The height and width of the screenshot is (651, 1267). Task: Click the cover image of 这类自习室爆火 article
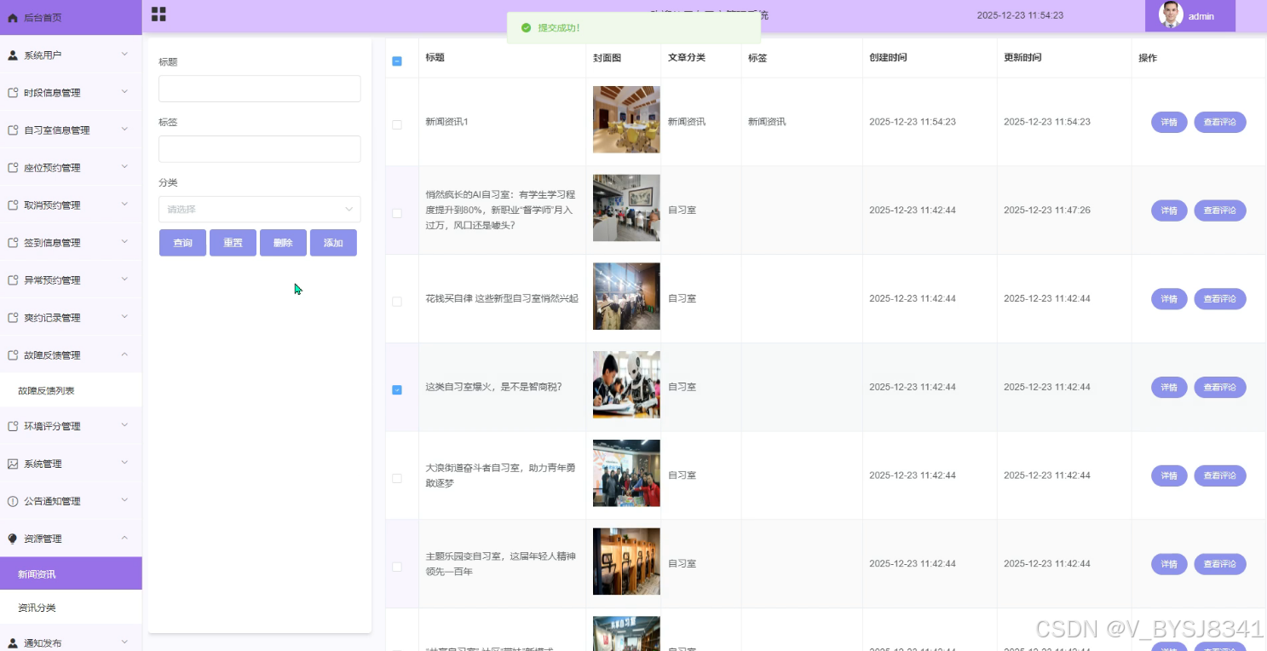[x=626, y=385]
